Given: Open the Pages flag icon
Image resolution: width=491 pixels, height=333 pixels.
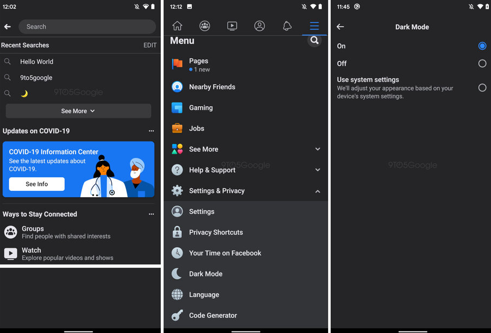Looking at the screenshot, I should [177, 64].
